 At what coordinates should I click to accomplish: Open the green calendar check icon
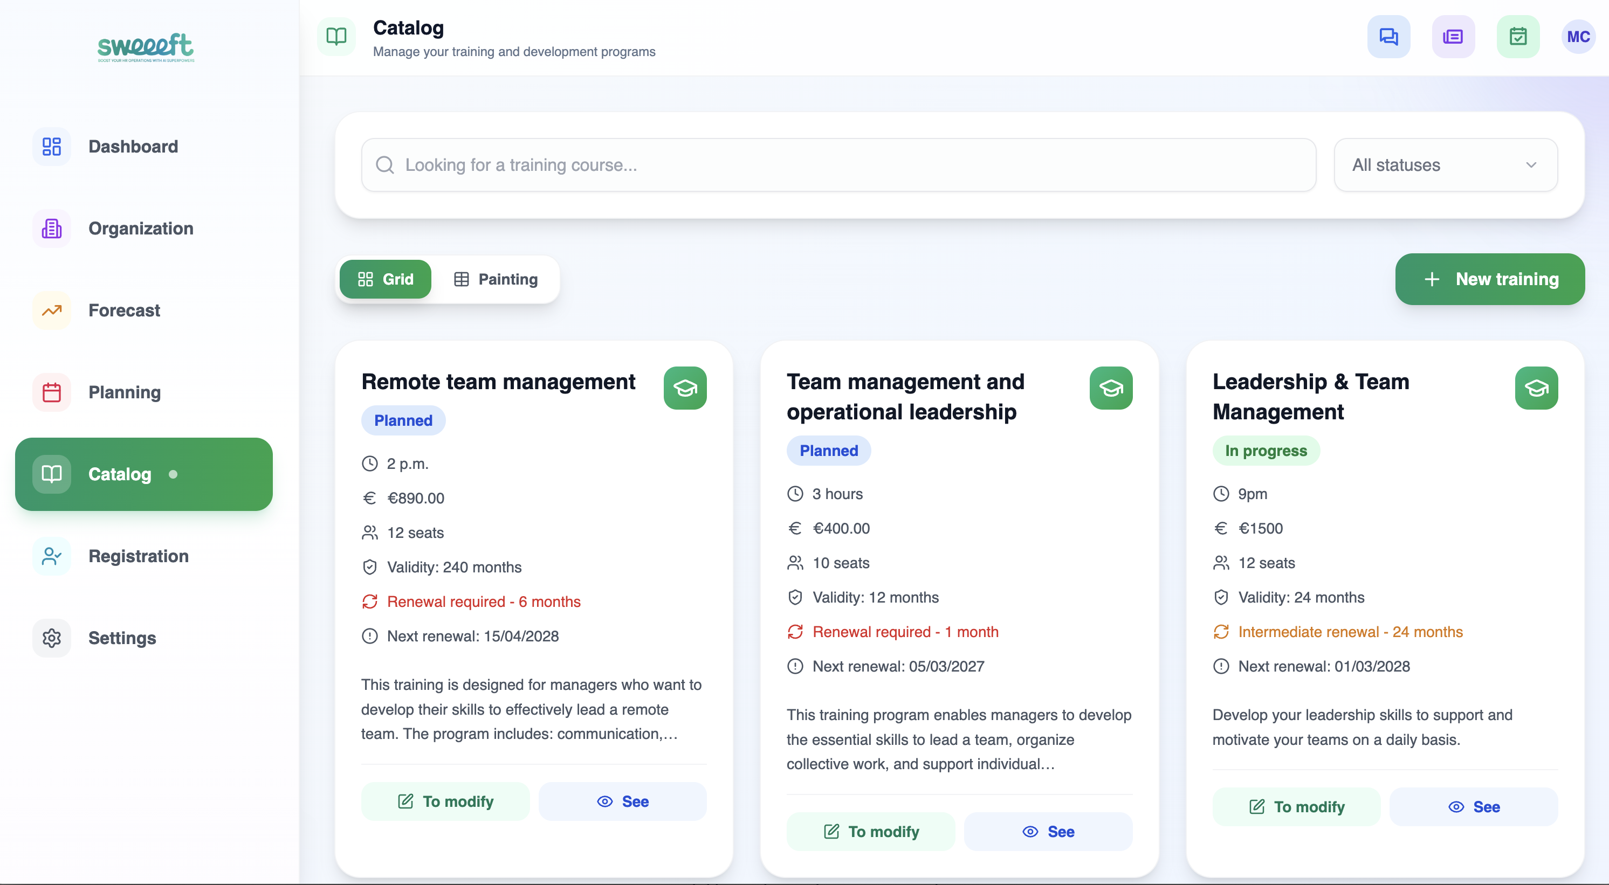(1518, 37)
